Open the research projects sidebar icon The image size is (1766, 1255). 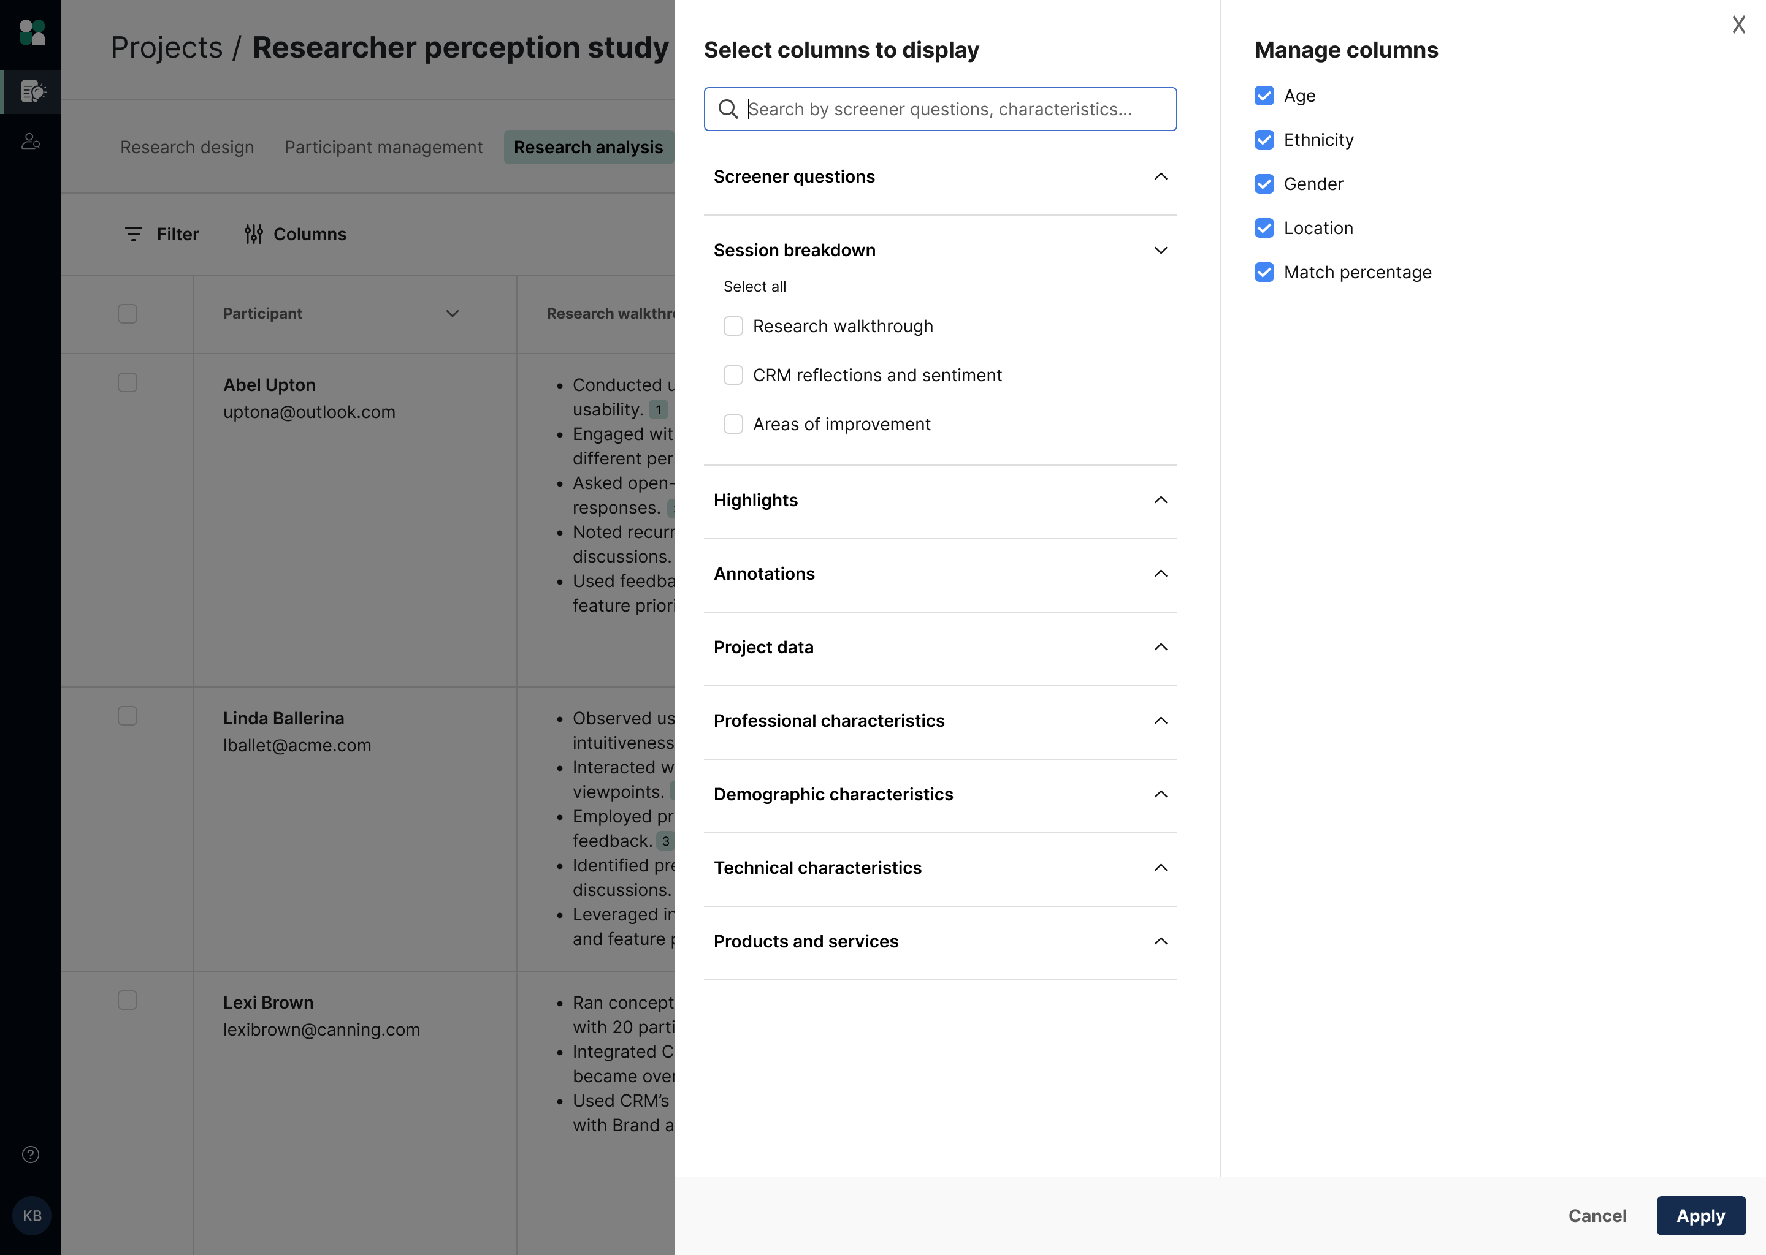[32, 92]
